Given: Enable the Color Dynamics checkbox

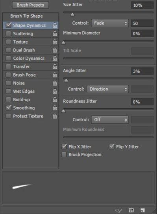Looking at the screenshot, I should coord(9,58).
